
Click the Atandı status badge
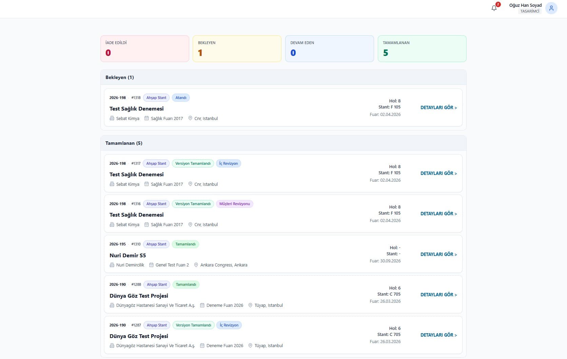[181, 98]
